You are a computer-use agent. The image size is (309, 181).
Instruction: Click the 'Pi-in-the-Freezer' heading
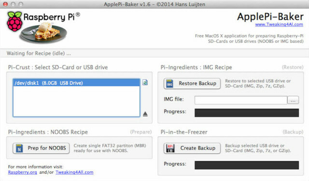pos(184,132)
